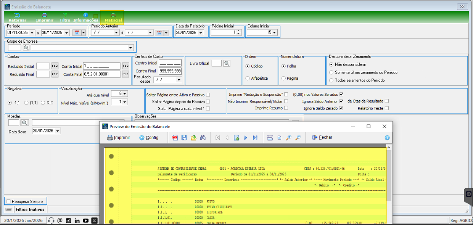This screenshot has width=473, height=225.
Task: Open the headset support icon in status bar
Action: pos(51,220)
